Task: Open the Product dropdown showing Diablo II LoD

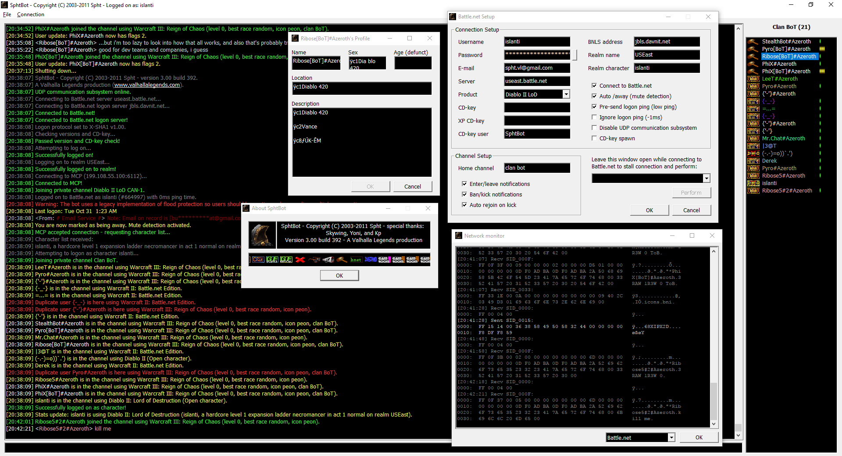Action: (566, 94)
